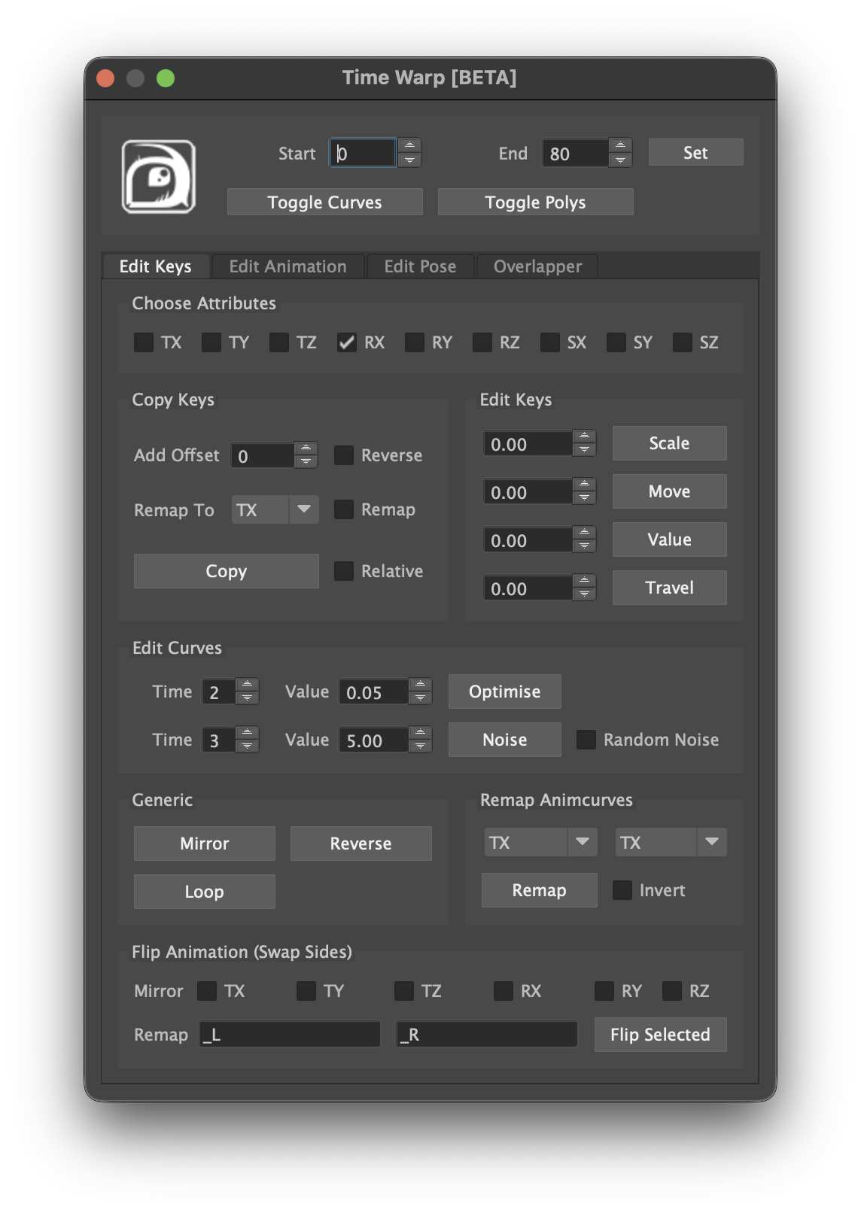Open the Remap To TX dropdown
This screenshot has height=1213, width=861.
click(275, 509)
